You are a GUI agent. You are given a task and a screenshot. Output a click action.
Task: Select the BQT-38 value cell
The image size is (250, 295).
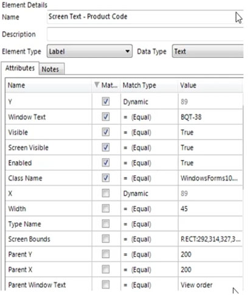[210, 117]
